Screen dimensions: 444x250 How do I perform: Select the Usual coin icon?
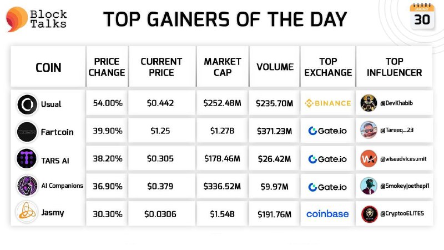tap(27, 104)
